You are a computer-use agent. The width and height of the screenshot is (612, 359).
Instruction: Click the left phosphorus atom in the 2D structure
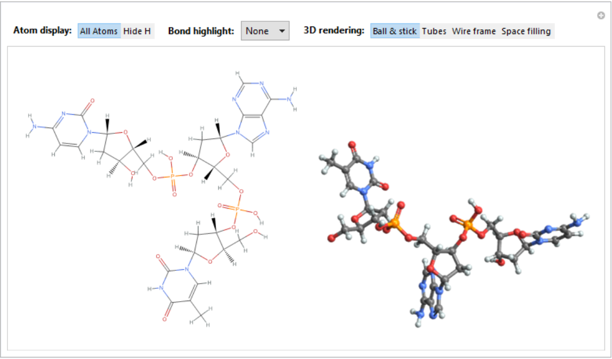tap(173, 176)
